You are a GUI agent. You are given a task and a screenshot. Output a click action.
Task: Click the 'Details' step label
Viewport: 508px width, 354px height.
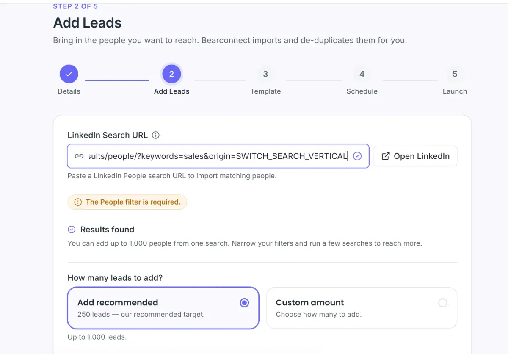coord(69,91)
